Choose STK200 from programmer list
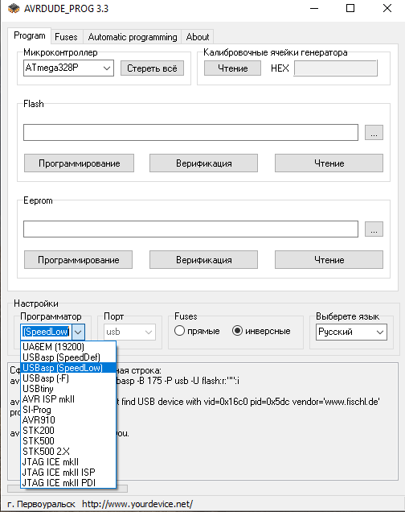This screenshot has width=405, height=512. tap(68, 431)
